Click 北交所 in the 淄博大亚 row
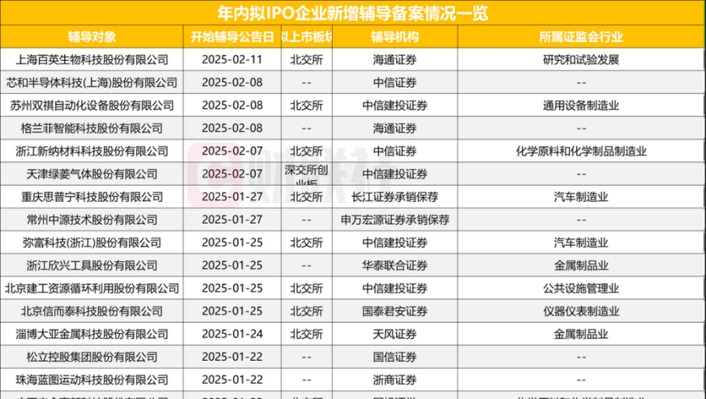The width and height of the screenshot is (706, 399). 307,335
